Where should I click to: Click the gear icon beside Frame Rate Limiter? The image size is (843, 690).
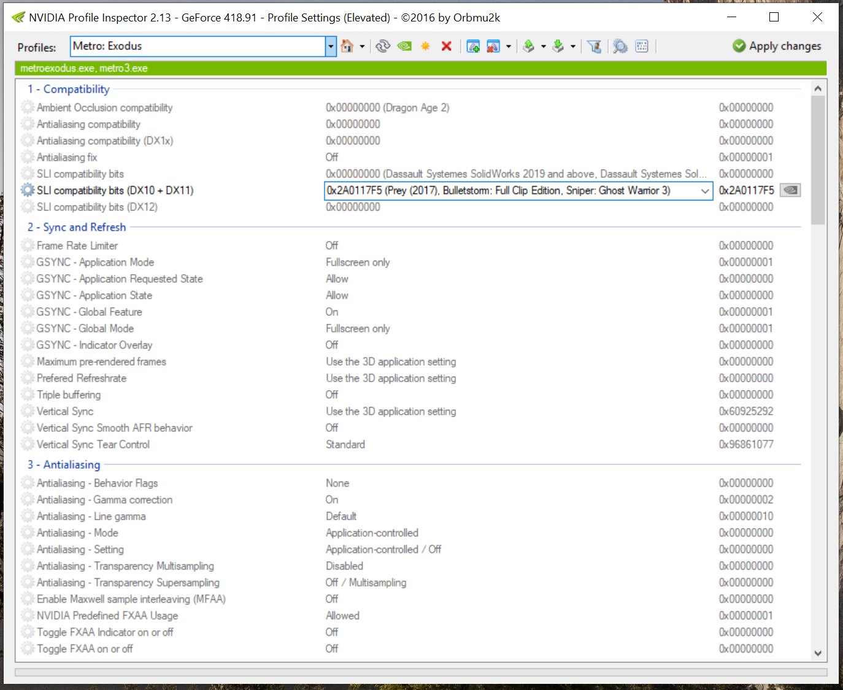point(28,245)
